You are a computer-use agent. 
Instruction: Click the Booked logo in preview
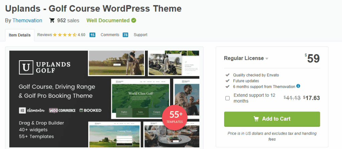click(90, 110)
